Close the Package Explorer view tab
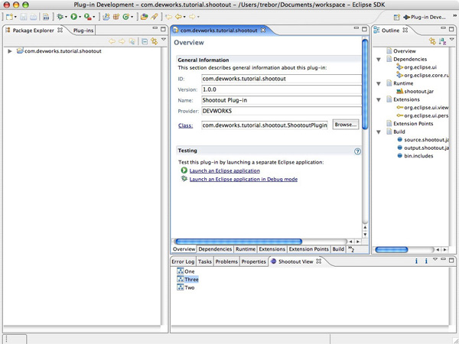This screenshot has width=459, height=344. (x=60, y=30)
